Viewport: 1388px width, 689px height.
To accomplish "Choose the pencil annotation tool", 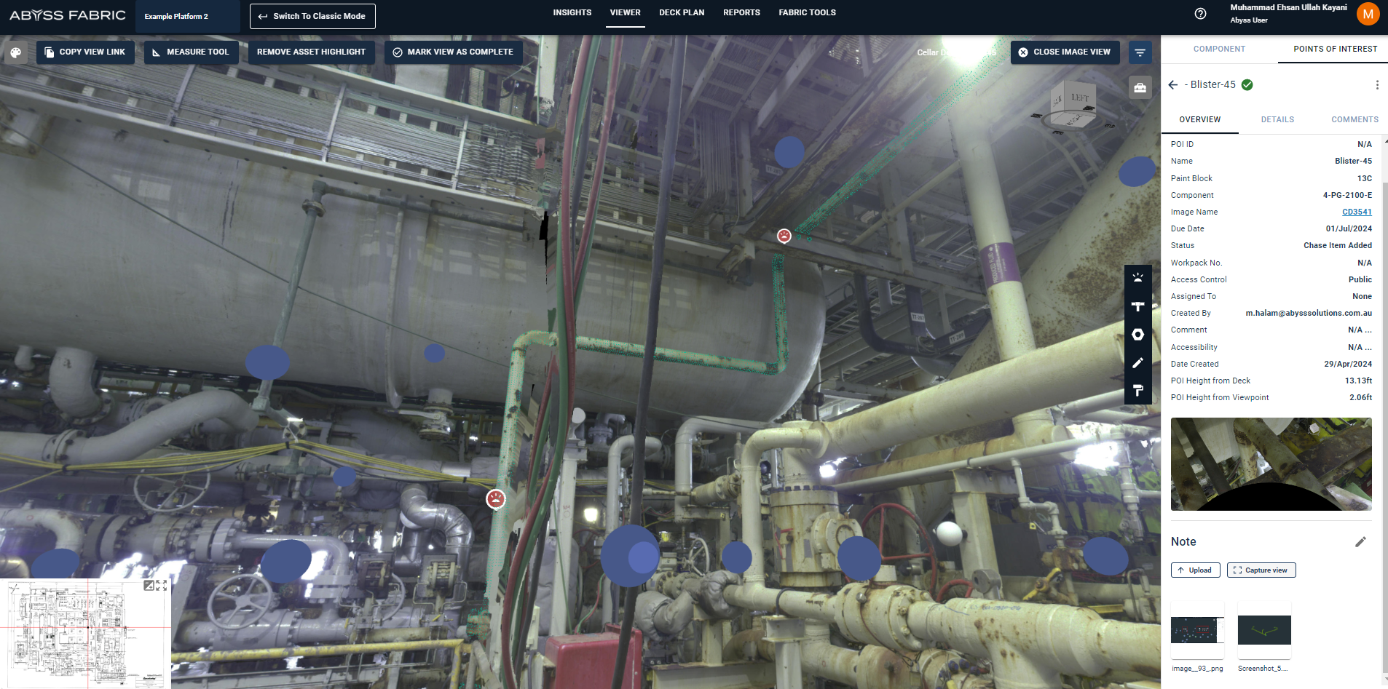I will [x=1137, y=363].
